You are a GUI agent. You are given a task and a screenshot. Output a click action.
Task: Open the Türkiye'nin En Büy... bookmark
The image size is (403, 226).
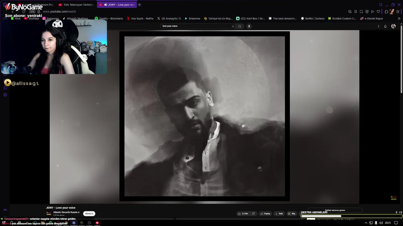pyautogui.click(x=218, y=19)
